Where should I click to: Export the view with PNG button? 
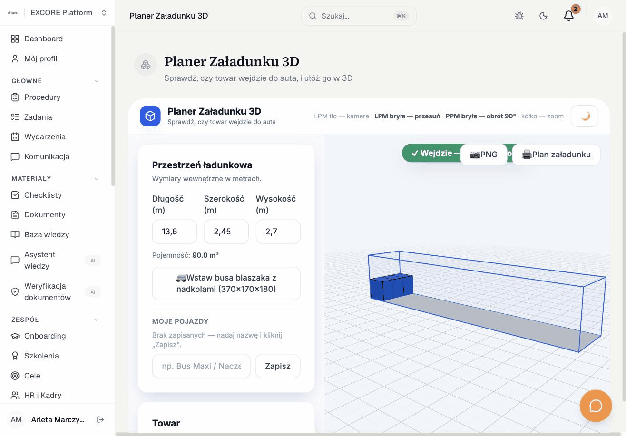point(484,155)
